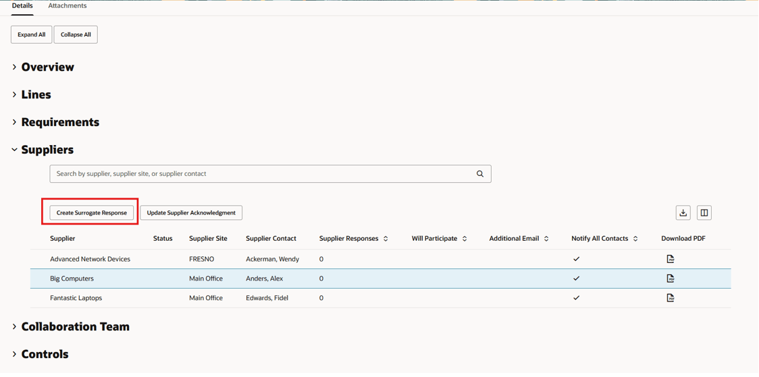Click the Collapse All button
This screenshot has height=377, width=759.
(x=76, y=35)
